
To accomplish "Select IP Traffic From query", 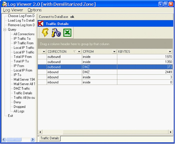I will coord(23,43).
